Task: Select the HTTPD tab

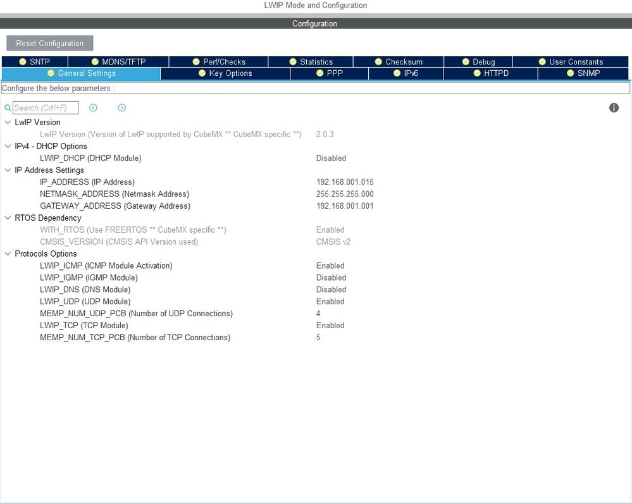Action: (490, 73)
